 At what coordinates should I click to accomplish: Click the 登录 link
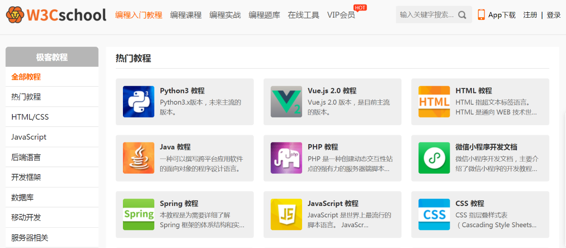[x=554, y=15]
